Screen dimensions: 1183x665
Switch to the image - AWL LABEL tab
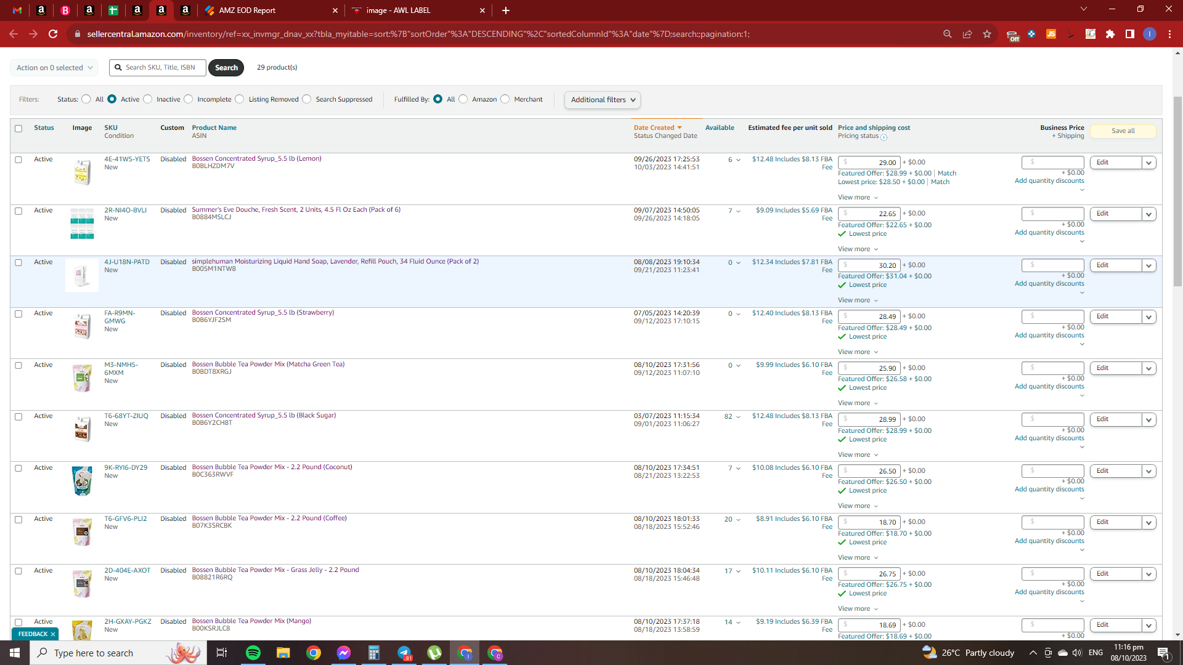pyautogui.click(x=419, y=10)
